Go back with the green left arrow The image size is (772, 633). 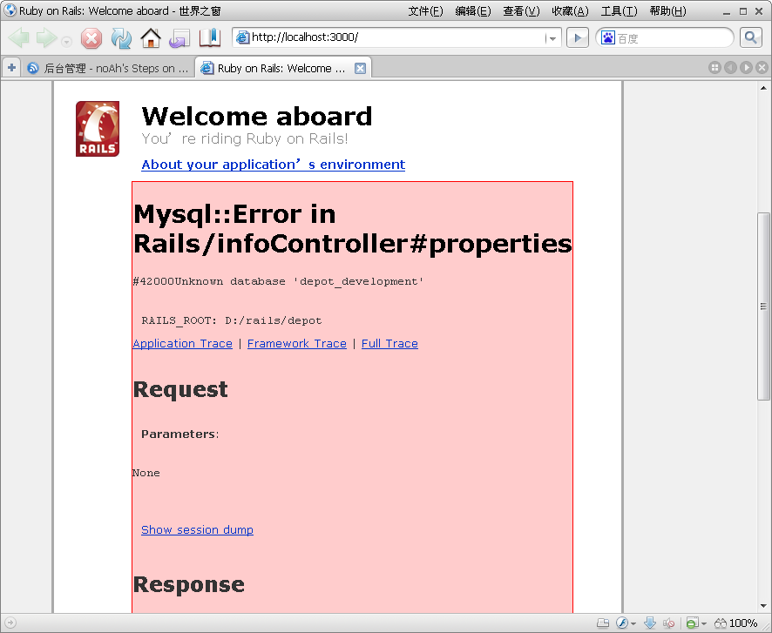click(19, 37)
